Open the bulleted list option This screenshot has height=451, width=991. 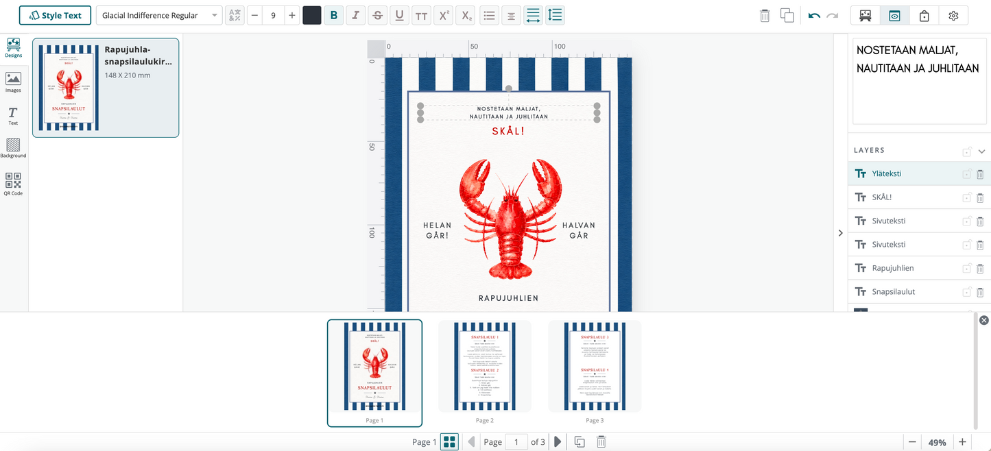489,15
